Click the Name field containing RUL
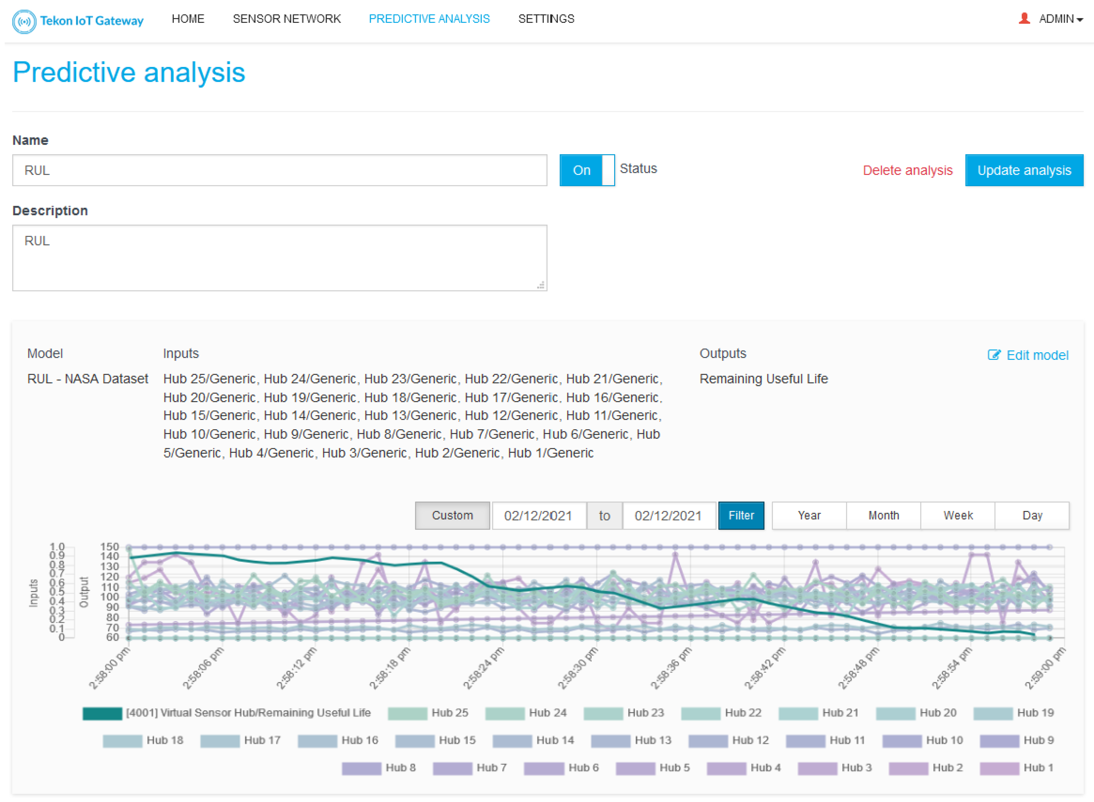 click(x=279, y=170)
